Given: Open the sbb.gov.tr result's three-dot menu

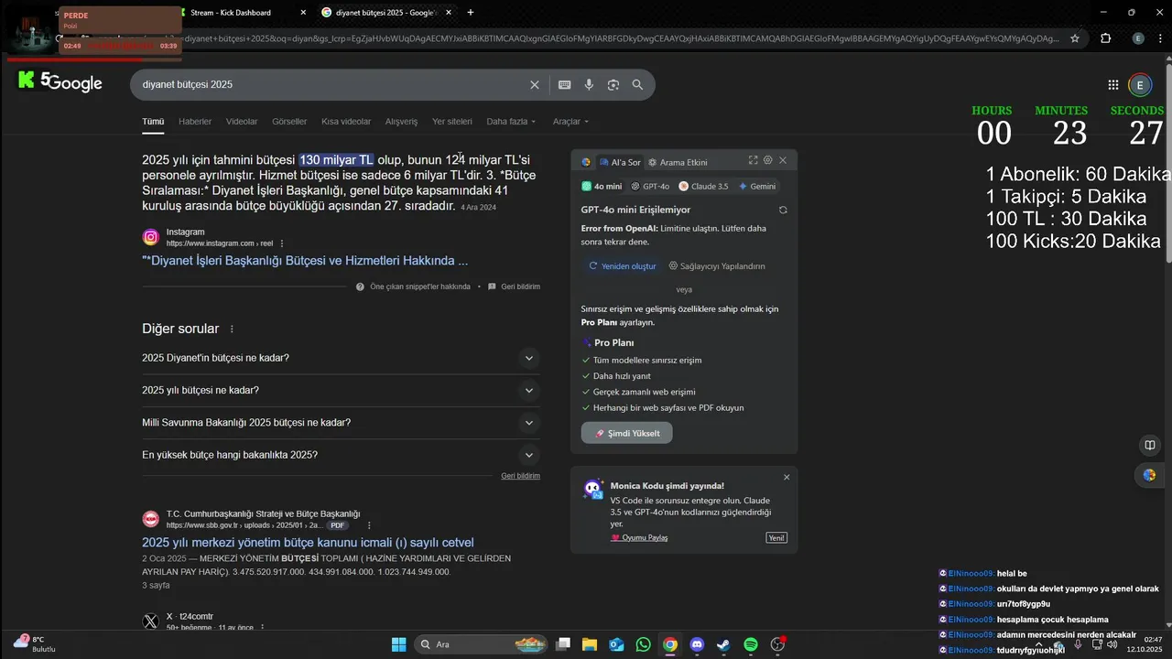Looking at the screenshot, I should point(369,525).
